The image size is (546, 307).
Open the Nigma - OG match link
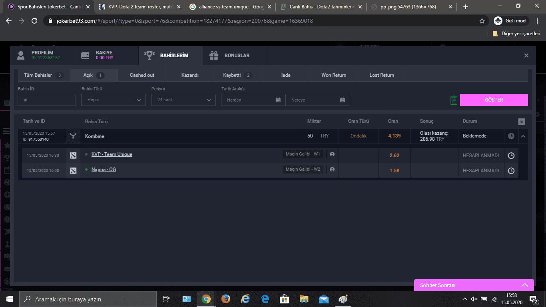pyautogui.click(x=104, y=169)
